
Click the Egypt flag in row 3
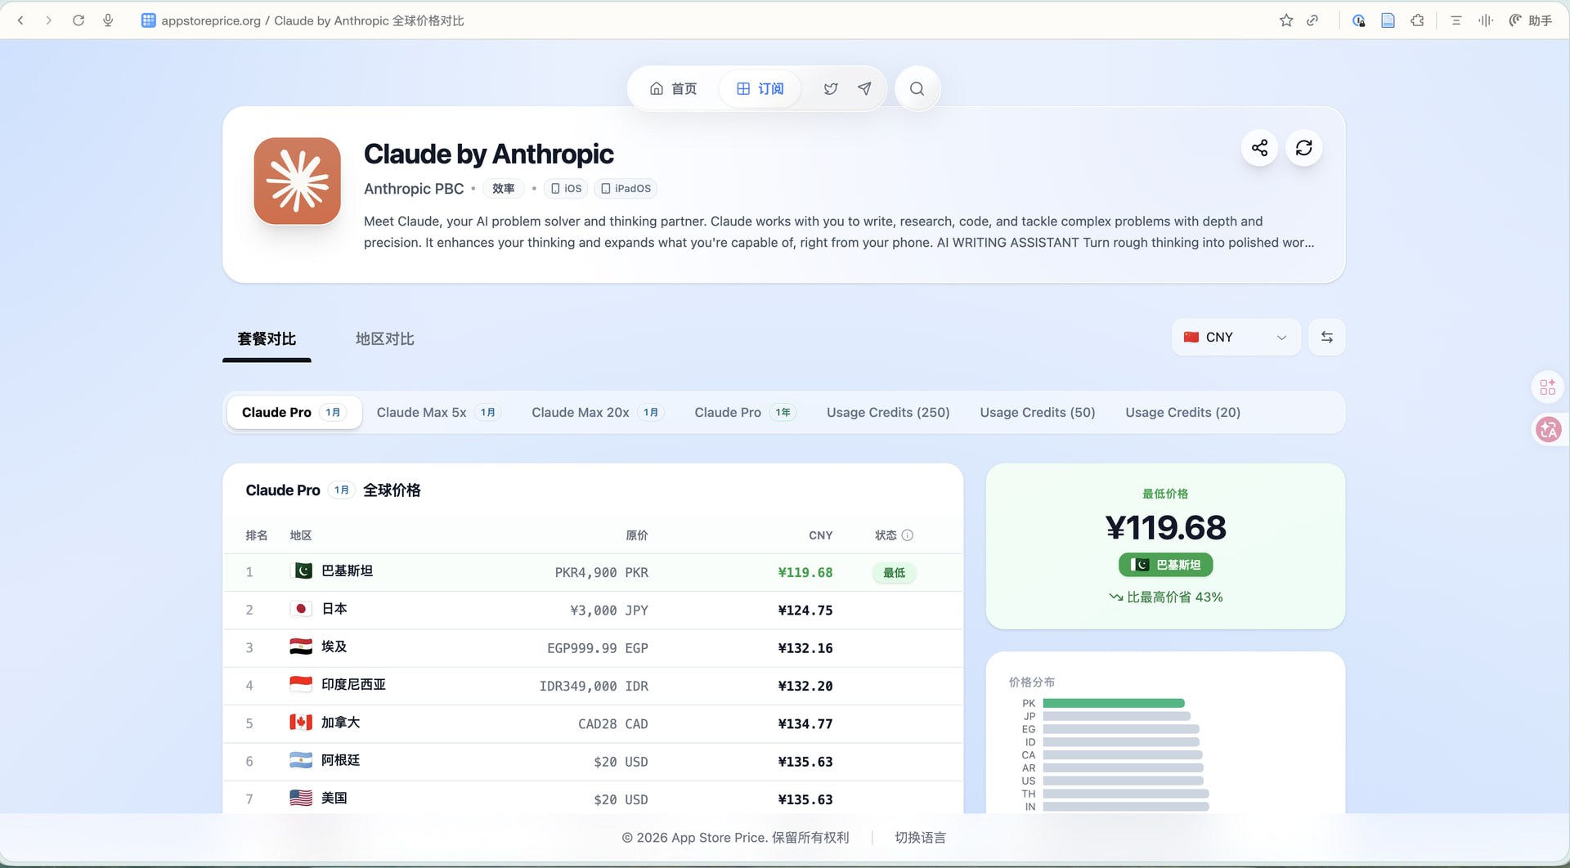pyautogui.click(x=301, y=647)
